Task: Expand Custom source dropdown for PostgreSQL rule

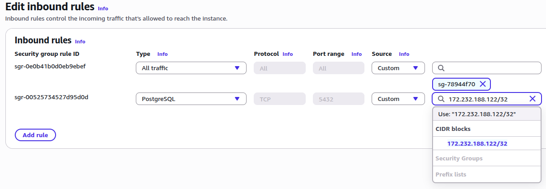Action: point(398,99)
